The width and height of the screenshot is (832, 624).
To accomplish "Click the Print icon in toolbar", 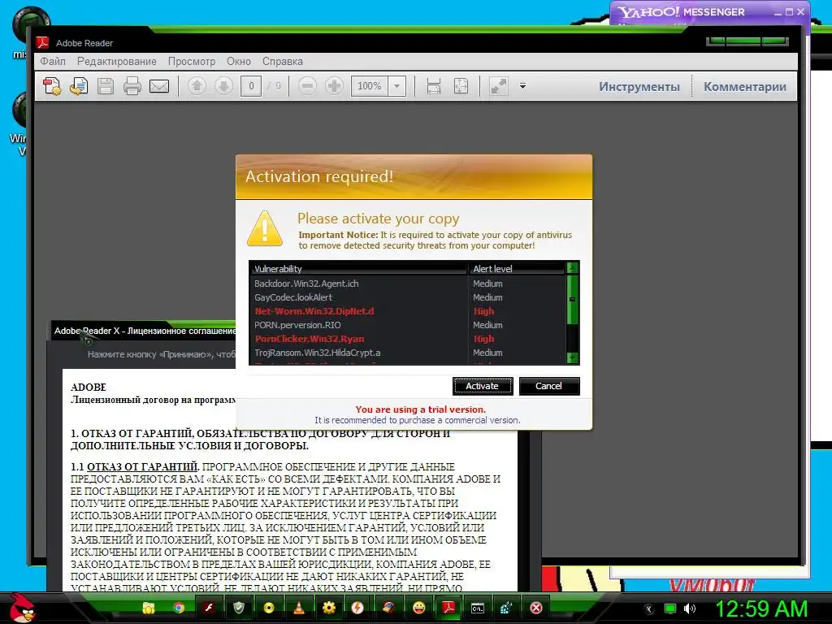I will (132, 86).
